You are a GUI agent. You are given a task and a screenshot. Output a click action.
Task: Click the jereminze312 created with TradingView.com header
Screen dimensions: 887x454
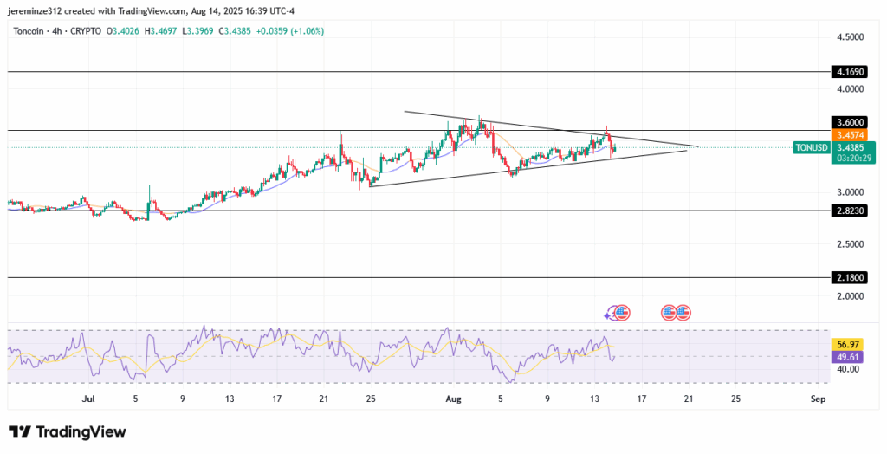click(x=151, y=10)
